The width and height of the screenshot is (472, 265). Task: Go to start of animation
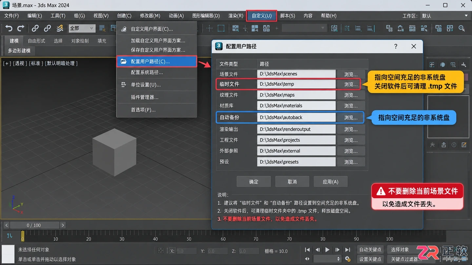click(x=307, y=250)
